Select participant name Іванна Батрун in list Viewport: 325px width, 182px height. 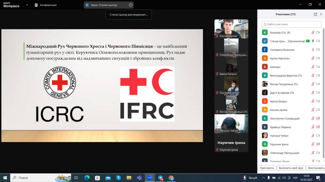(279, 101)
